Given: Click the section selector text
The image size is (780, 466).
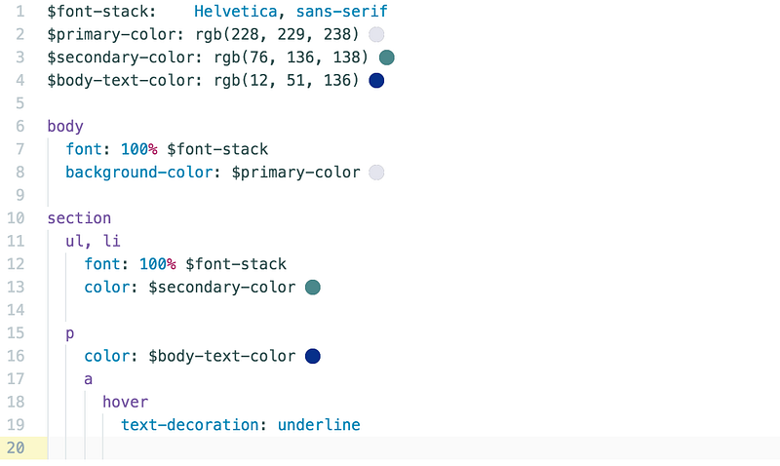Looking at the screenshot, I should point(79,218).
